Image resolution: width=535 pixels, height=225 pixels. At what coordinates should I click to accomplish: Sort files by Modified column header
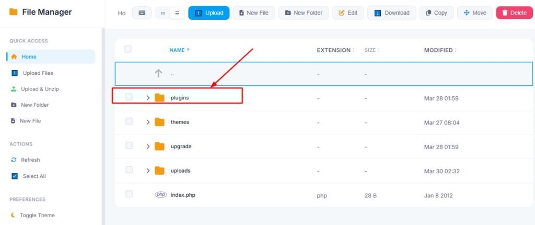(x=438, y=50)
